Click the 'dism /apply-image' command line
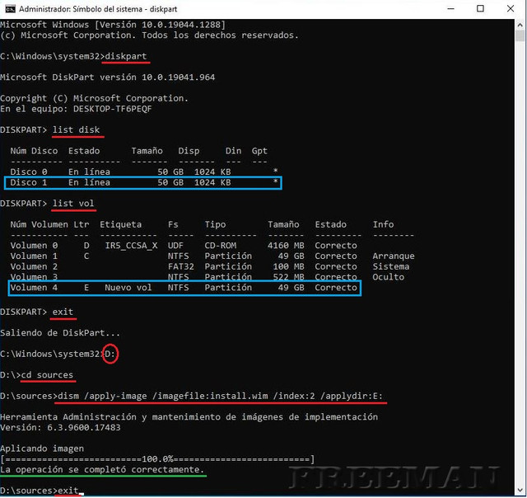The height and width of the screenshot is (498, 527). pos(220,396)
